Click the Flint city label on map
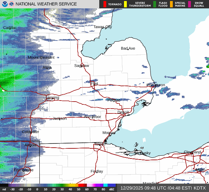209x192 pixels. coord(94,84)
